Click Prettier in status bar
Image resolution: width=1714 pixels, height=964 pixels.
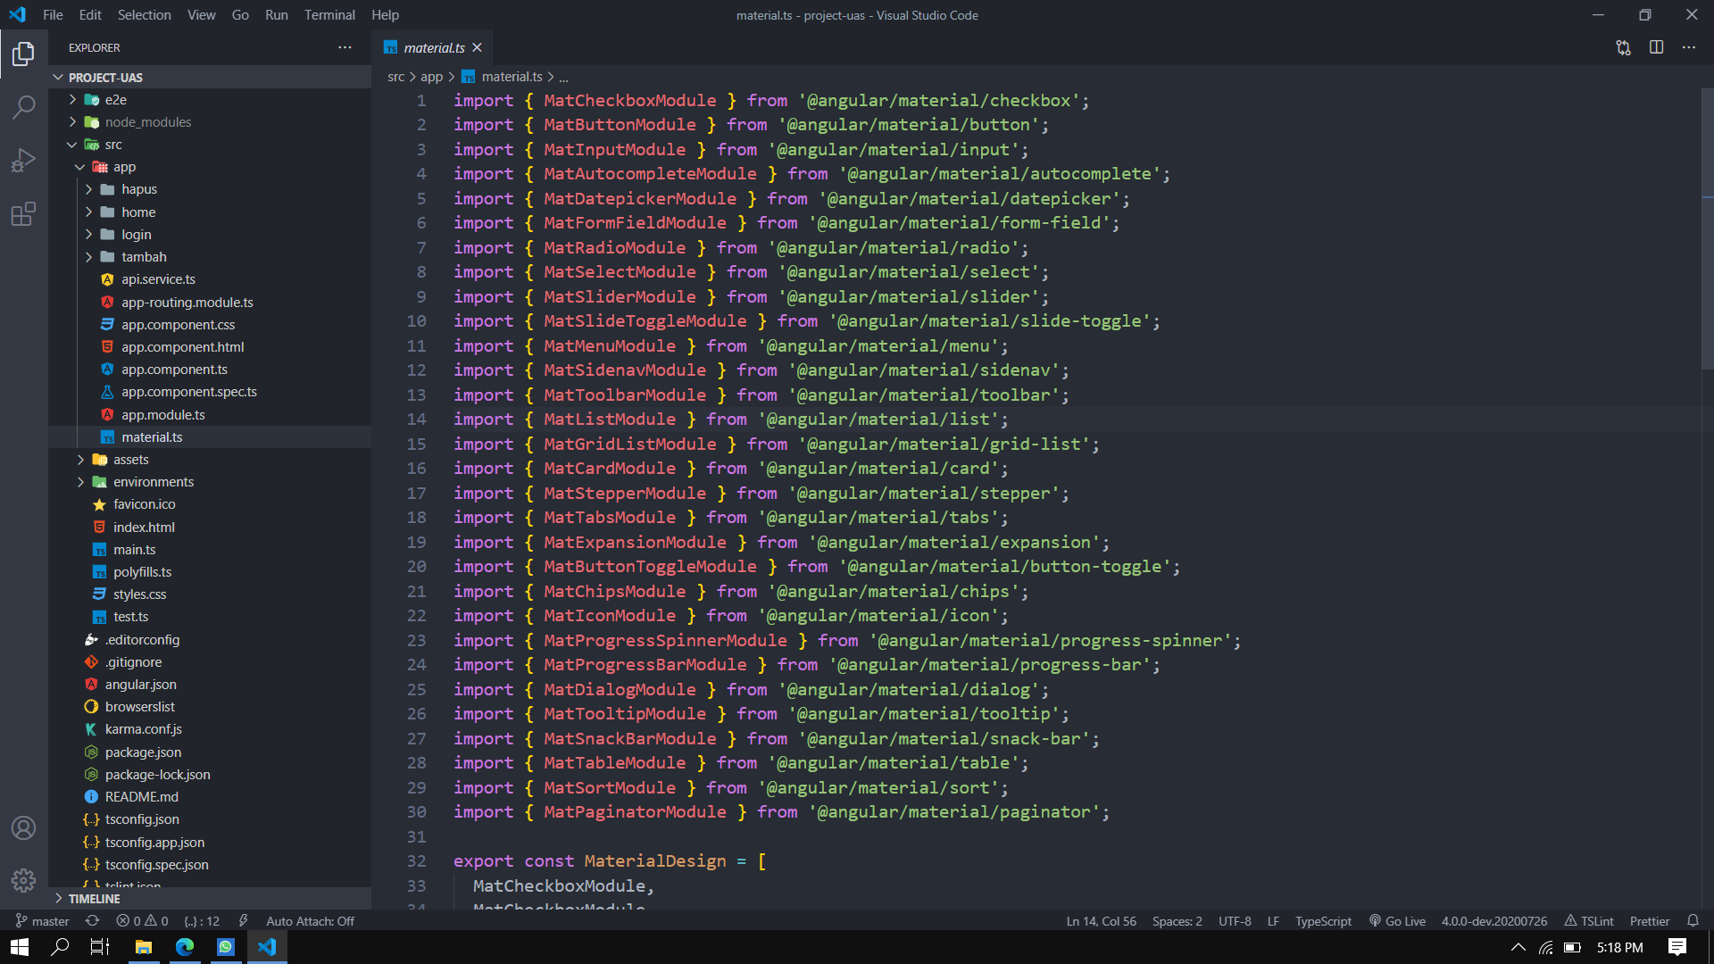click(x=1649, y=921)
